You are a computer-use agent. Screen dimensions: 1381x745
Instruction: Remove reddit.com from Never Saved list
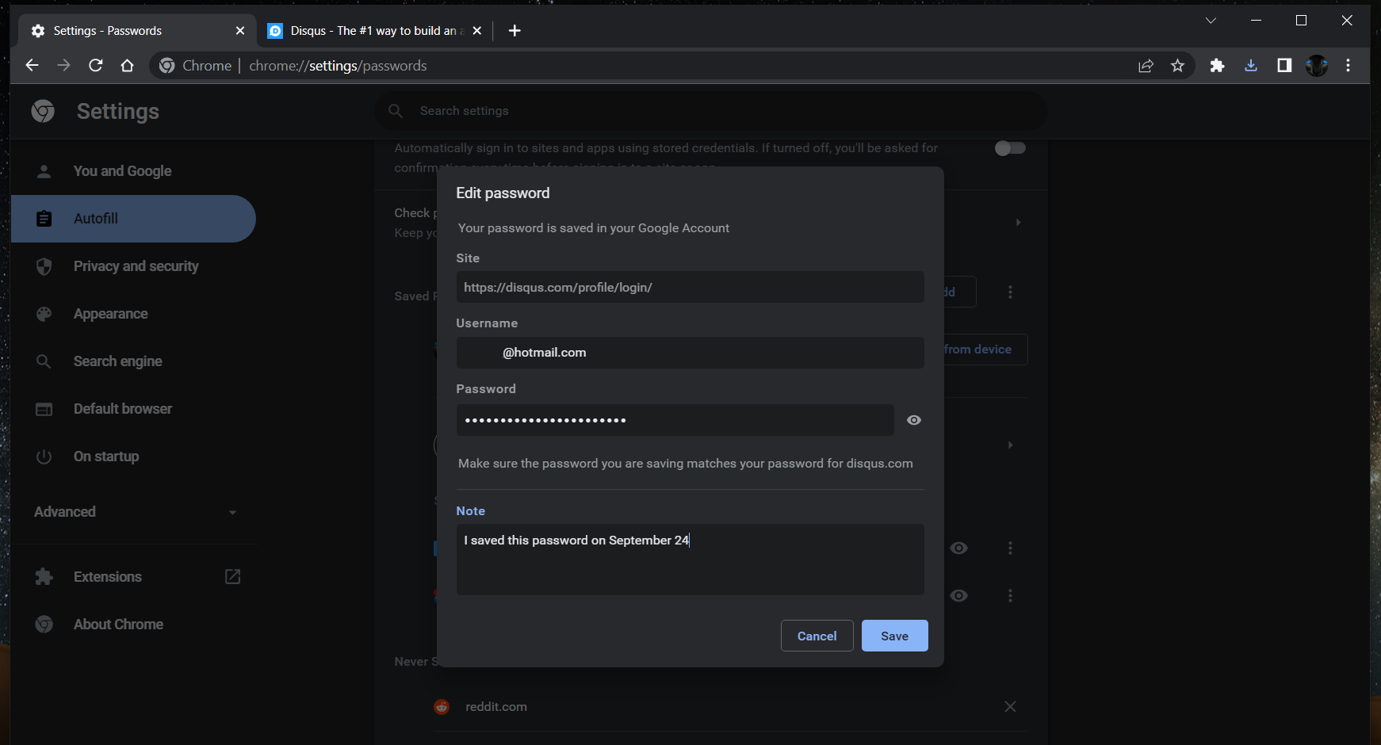[1010, 706]
